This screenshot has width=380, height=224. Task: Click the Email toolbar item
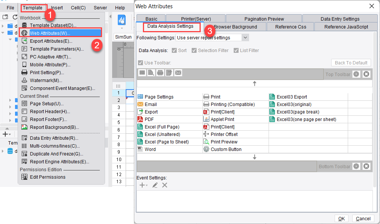(149, 104)
